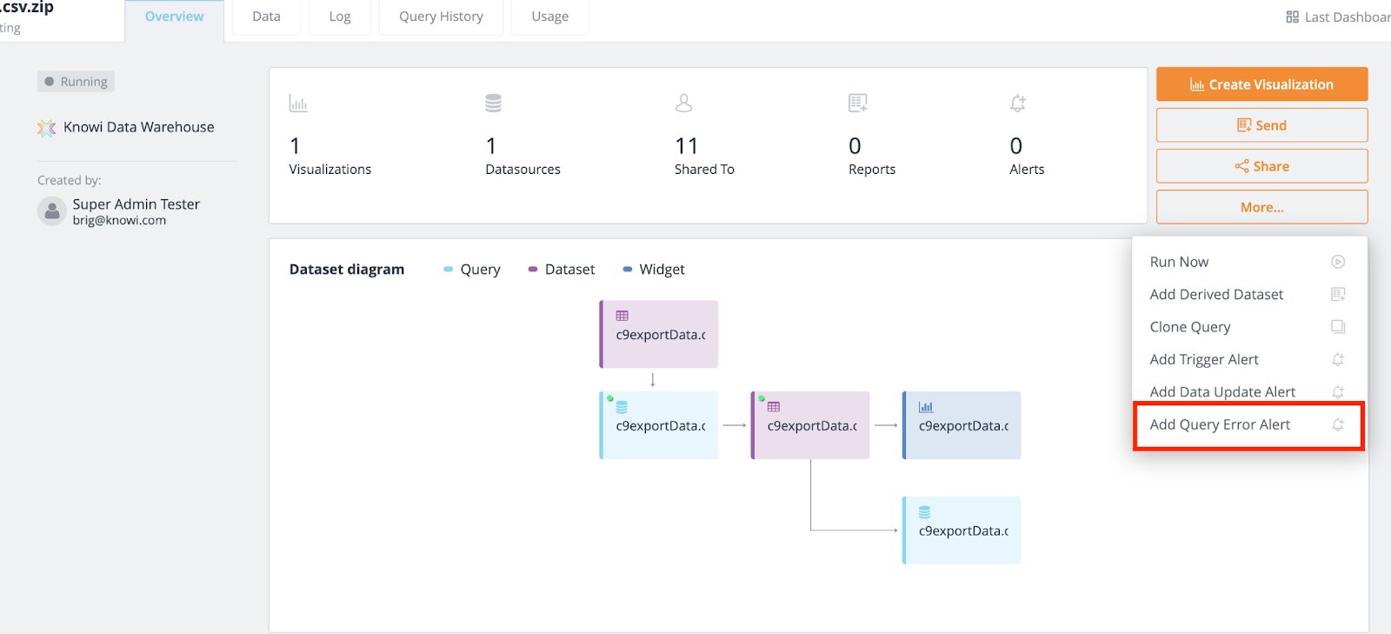Open the Overview tab
1391x634 pixels.
click(x=175, y=17)
